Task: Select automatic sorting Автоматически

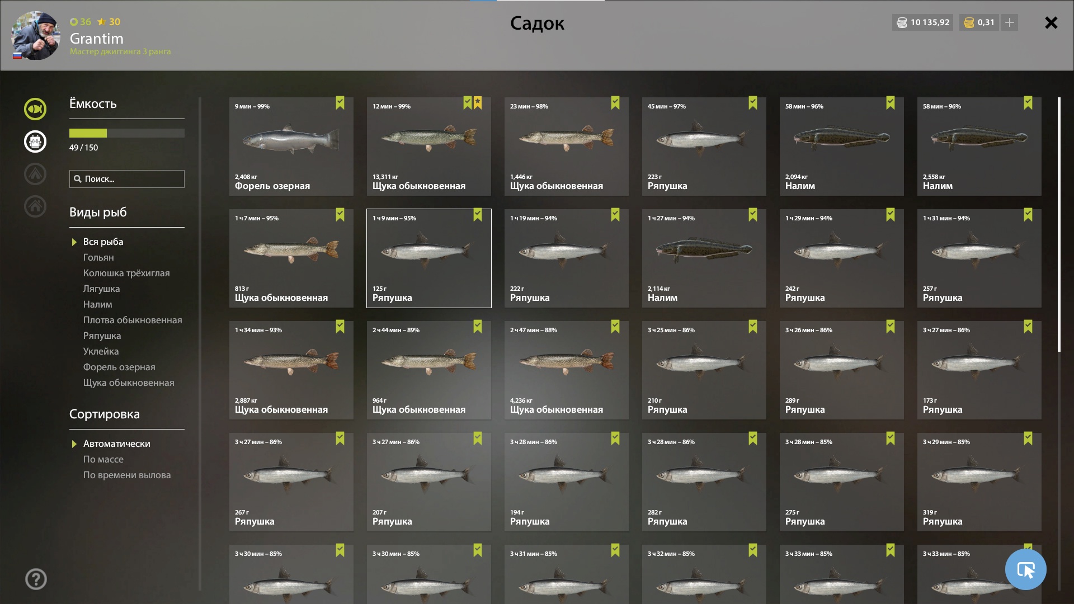Action: (x=116, y=443)
